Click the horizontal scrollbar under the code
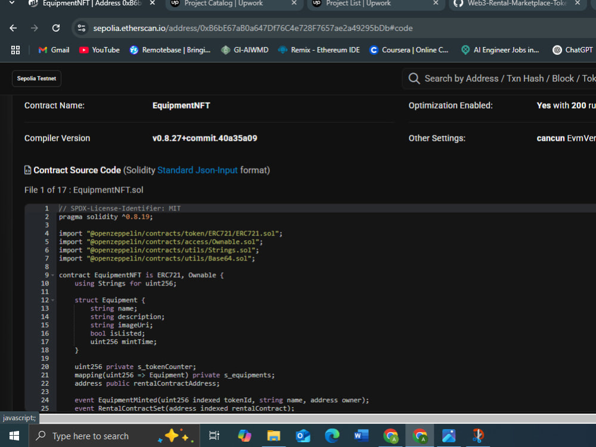 [x=318, y=418]
